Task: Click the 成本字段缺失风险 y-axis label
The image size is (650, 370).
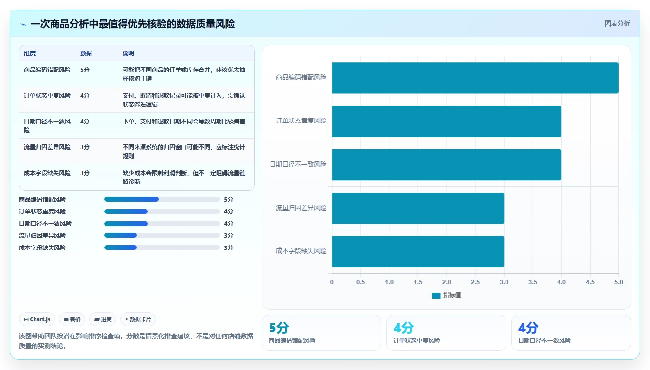Action: (x=301, y=251)
